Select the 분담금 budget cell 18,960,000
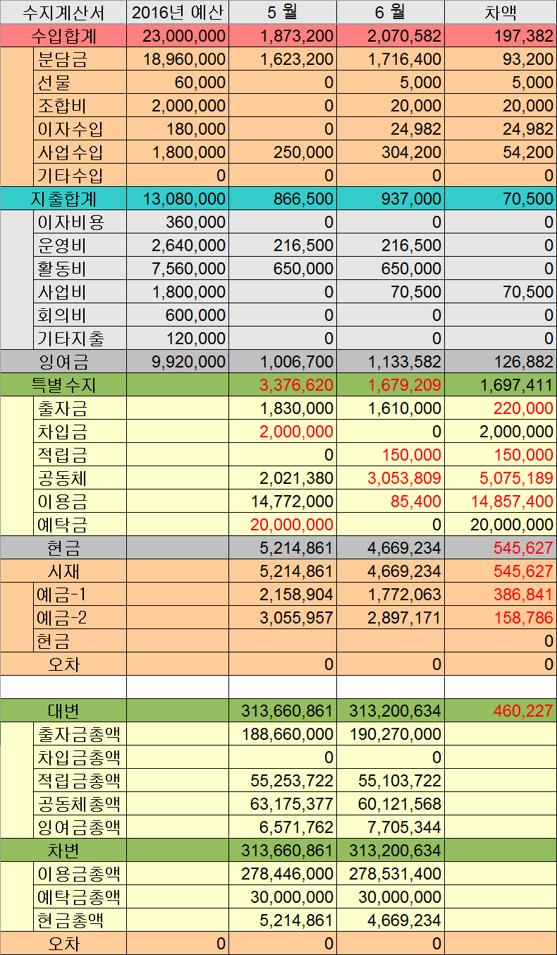 coord(178,59)
